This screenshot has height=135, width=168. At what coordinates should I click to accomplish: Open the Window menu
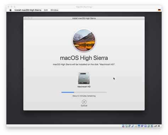pos(54,10)
